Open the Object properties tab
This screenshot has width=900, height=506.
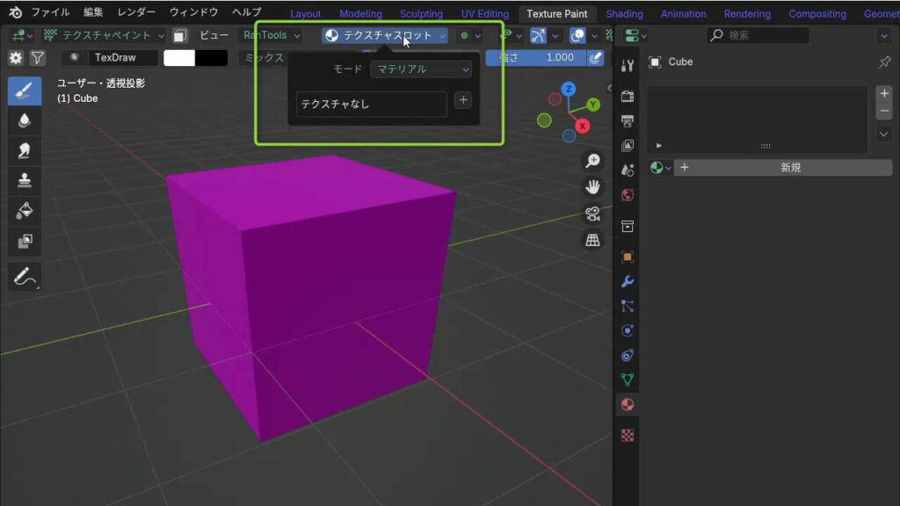click(x=628, y=257)
